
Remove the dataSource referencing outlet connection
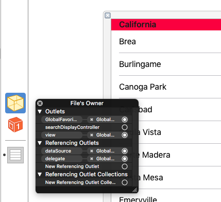(92, 151)
